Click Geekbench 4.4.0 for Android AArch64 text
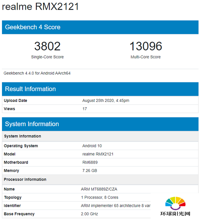The height and width of the screenshot is (219, 201). pos(37,73)
